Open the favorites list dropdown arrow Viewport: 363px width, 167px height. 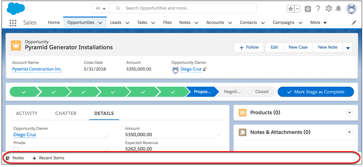(x=297, y=9)
